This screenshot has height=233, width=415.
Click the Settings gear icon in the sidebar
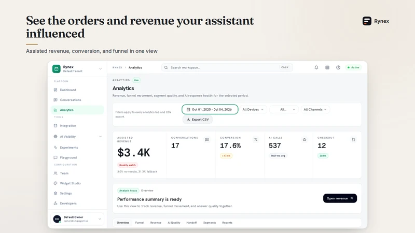tap(56, 193)
